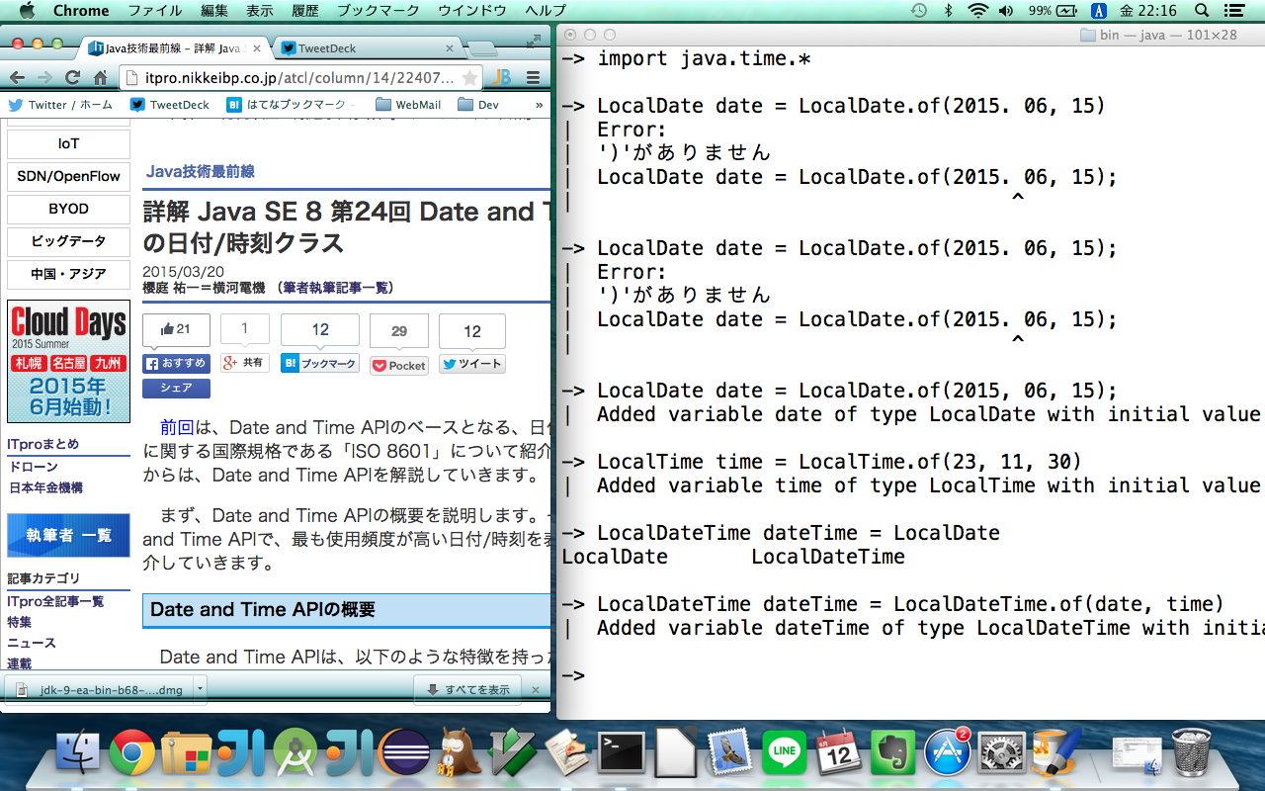Go back in Chrome using the back arrow

tap(17, 78)
